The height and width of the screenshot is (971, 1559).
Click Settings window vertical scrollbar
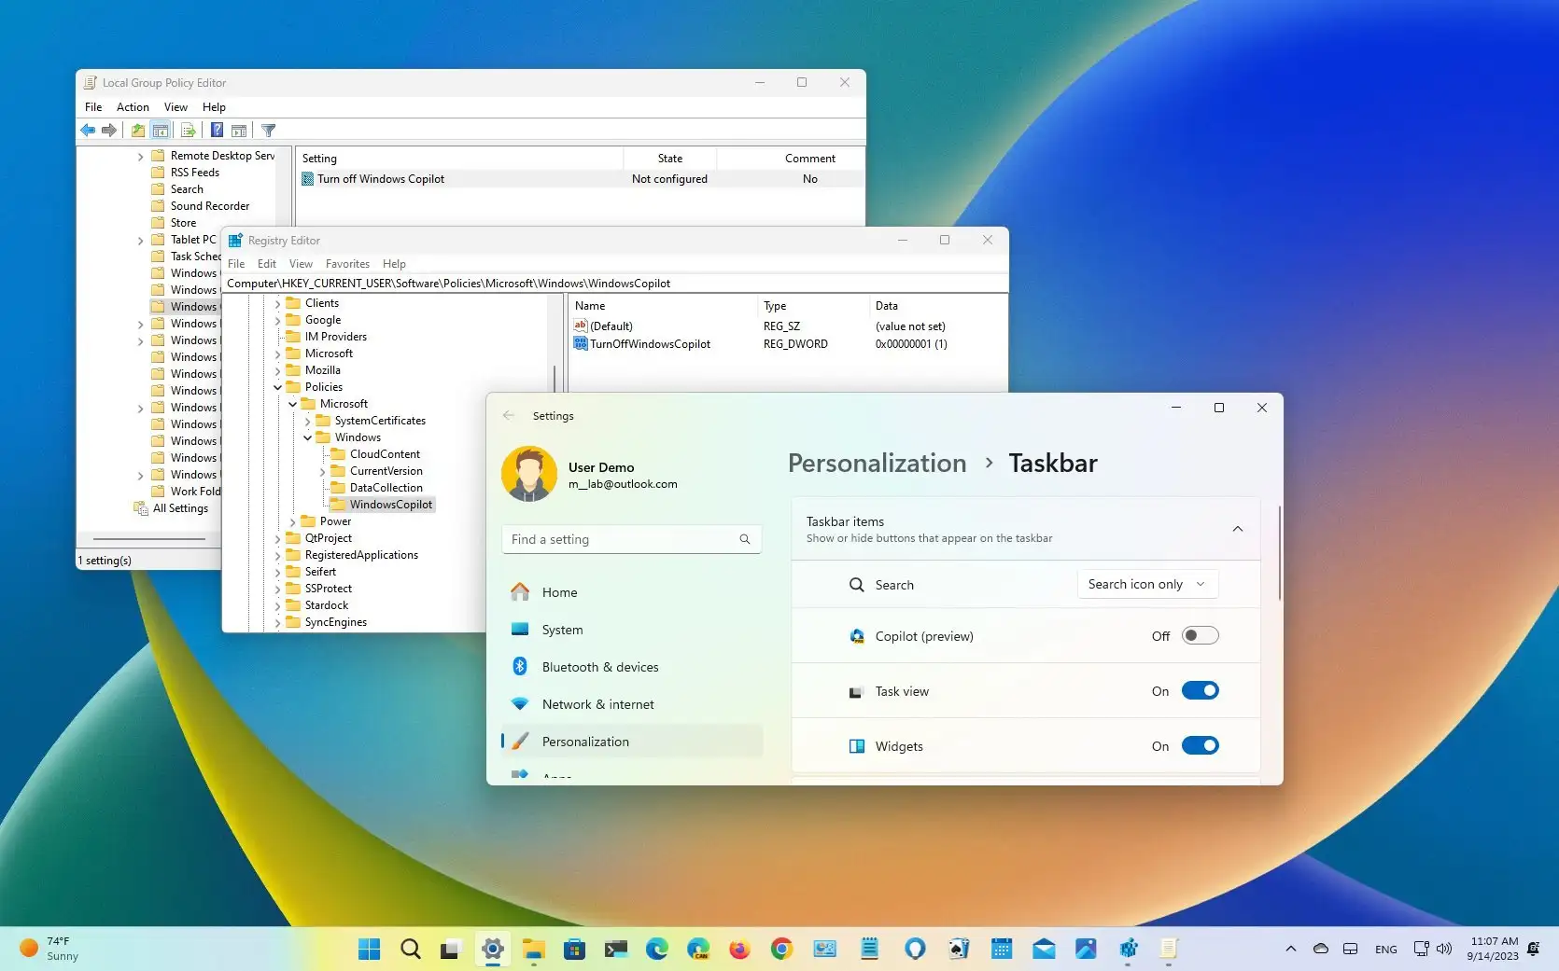pyautogui.click(x=1279, y=554)
